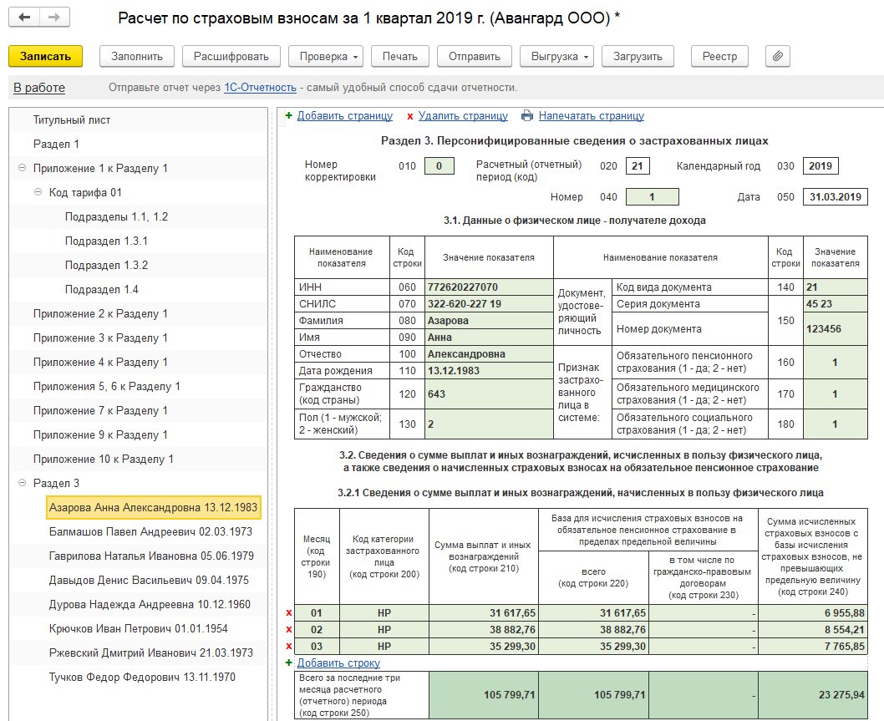884x721 pixels.
Task: Delete the month 03 row with red X
Action: point(289,647)
